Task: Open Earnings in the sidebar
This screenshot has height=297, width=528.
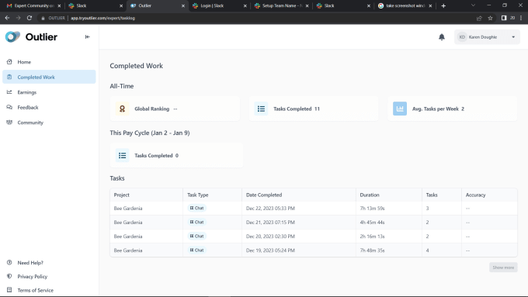Action: click(x=49, y=92)
